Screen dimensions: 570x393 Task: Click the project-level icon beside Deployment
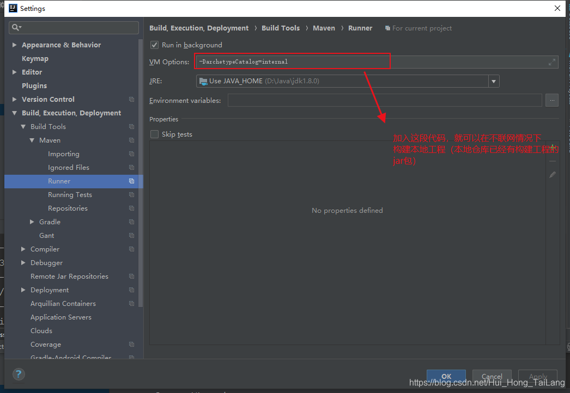click(x=131, y=290)
